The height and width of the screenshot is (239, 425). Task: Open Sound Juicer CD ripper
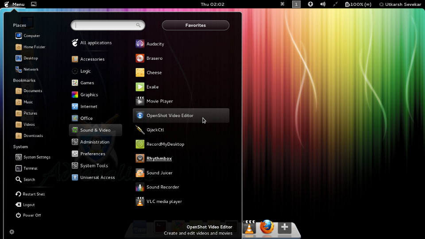pyautogui.click(x=159, y=173)
